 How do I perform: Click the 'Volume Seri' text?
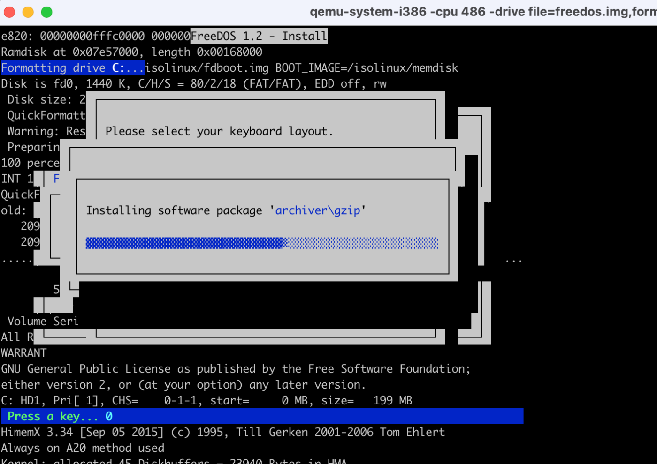click(43, 322)
